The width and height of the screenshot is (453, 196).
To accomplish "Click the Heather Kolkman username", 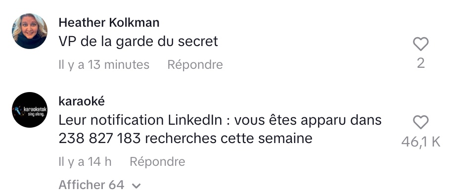I will (x=109, y=23).
